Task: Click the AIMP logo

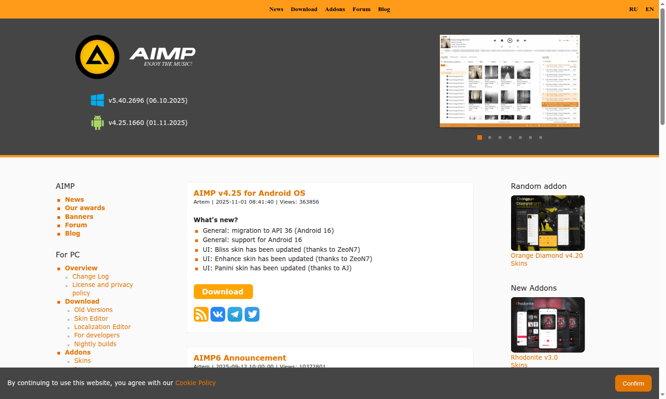Action: [97, 56]
